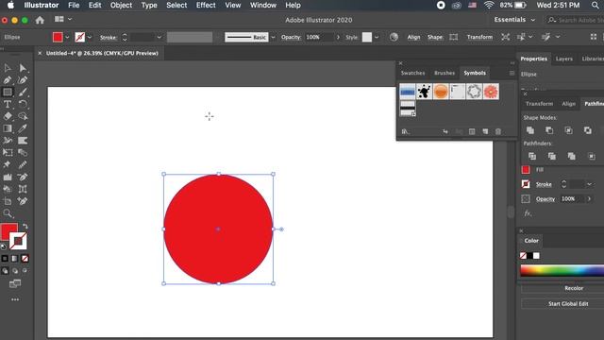
Task: Pick color from Color spectrum bar
Action: pos(562,270)
